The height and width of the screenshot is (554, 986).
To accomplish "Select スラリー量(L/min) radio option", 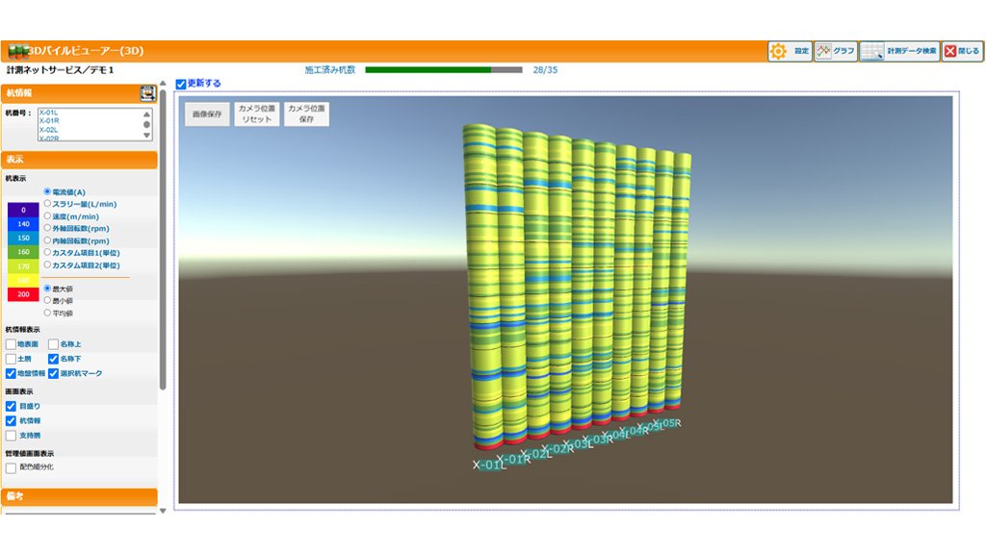I will coord(47,204).
